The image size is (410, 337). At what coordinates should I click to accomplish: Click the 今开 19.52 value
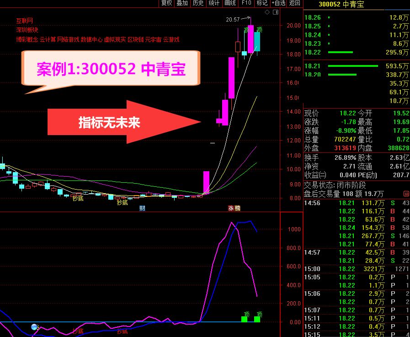[401, 114]
